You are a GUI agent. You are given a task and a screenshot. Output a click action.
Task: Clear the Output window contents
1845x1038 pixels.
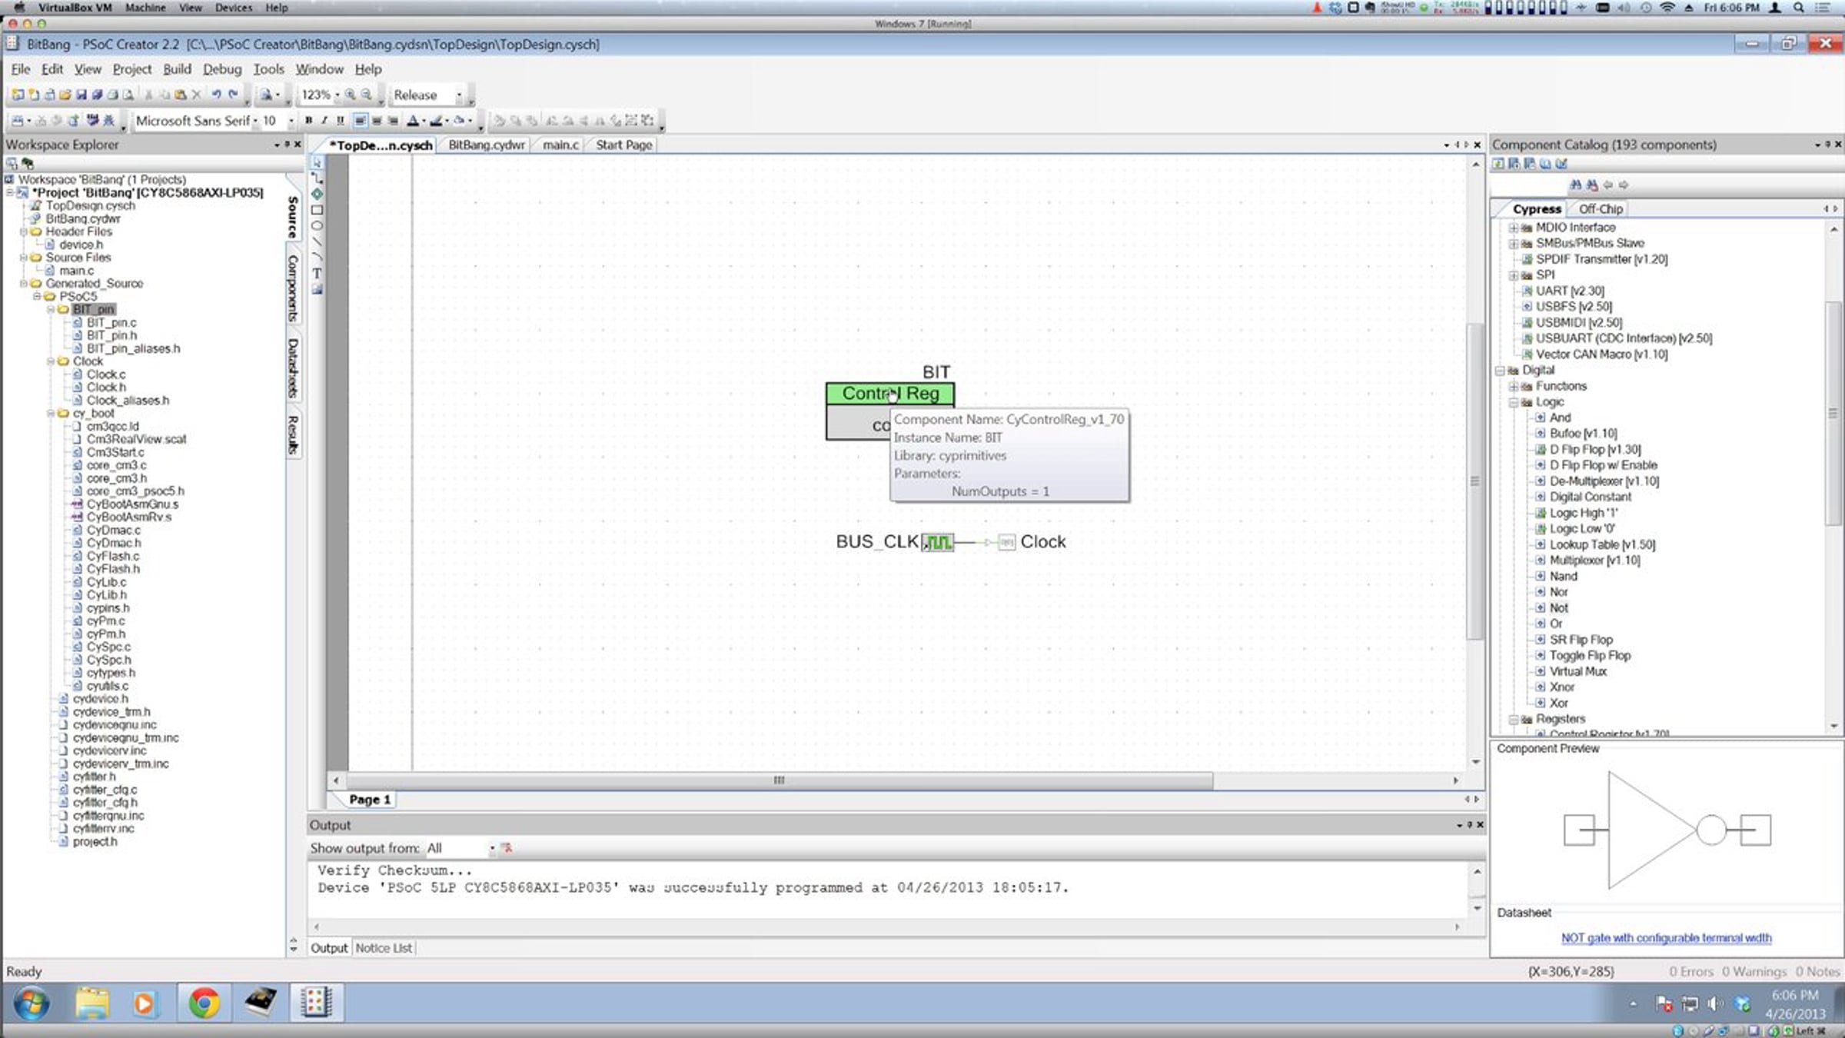pos(507,848)
